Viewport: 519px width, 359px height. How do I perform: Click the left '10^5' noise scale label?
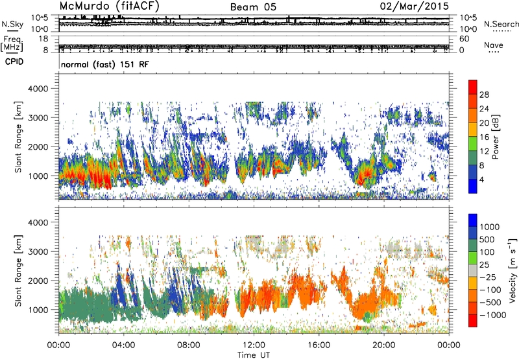[x=40, y=17]
